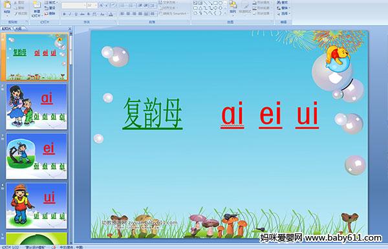
Task: Open the Align Text options
Action: click(x=169, y=8)
